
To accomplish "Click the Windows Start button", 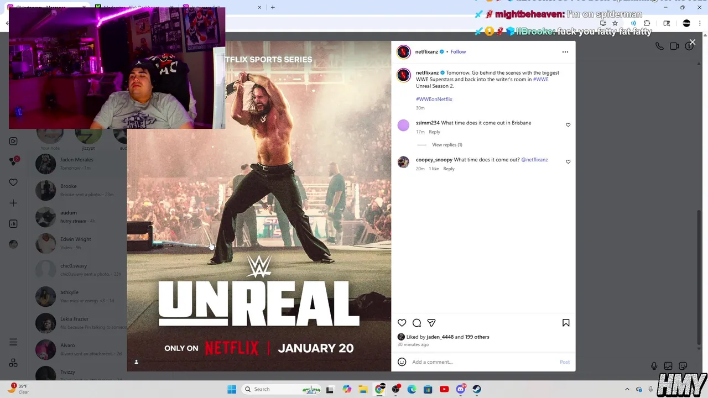I will pyautogui.click(x=232, y=389).
